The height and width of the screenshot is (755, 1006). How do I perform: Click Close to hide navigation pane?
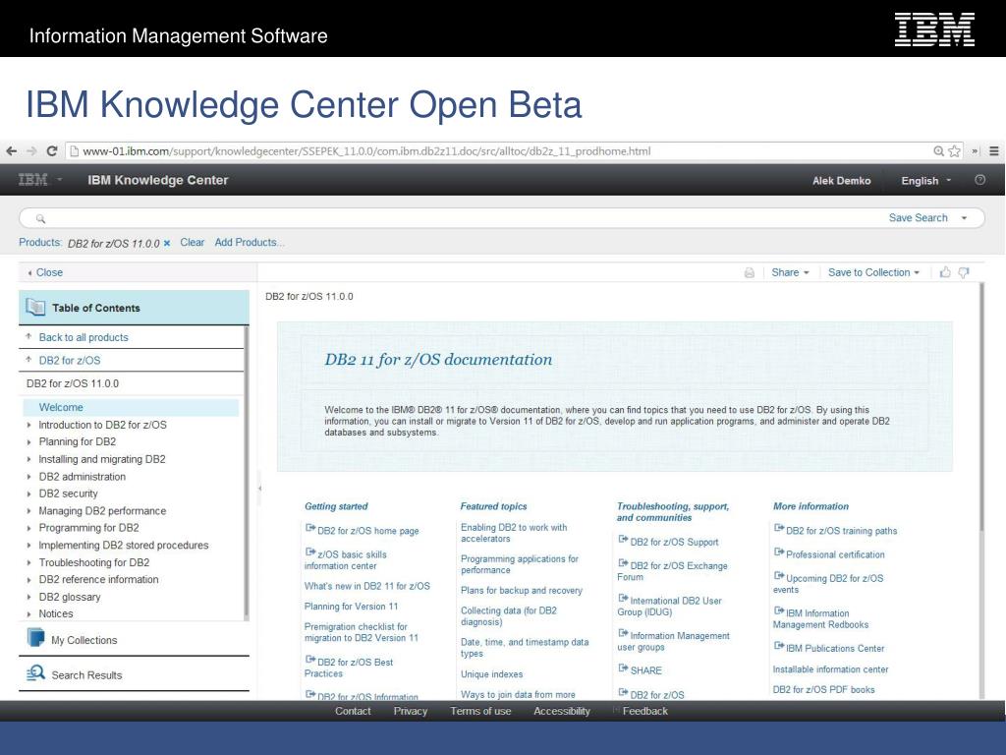49,273
